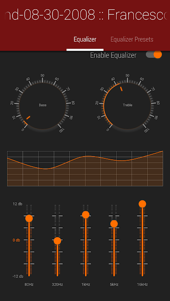Click the 80Hz slider handle

[x=29, y=218]
